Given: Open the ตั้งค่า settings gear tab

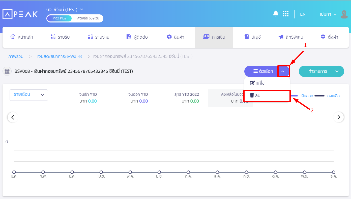Looking at the screenshot, I should click(329, 37).
